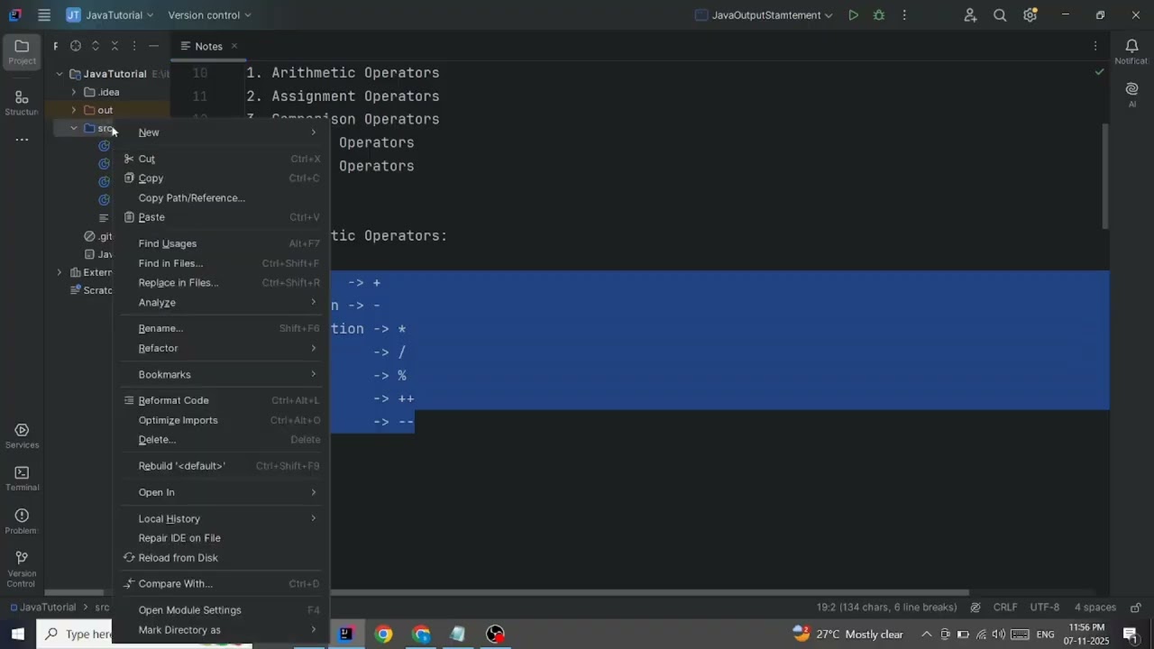The width and height of the screenshot is (1154, 649).
Task: Expand External Libraries node
Action: click(x=60, y=272)
